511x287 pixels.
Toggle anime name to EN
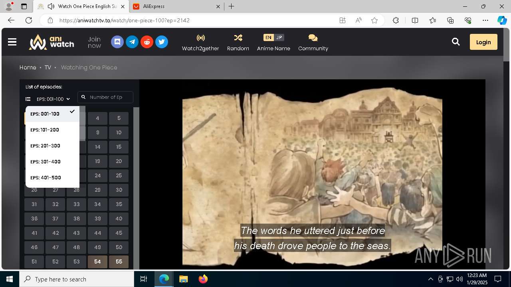coord(268,37)
